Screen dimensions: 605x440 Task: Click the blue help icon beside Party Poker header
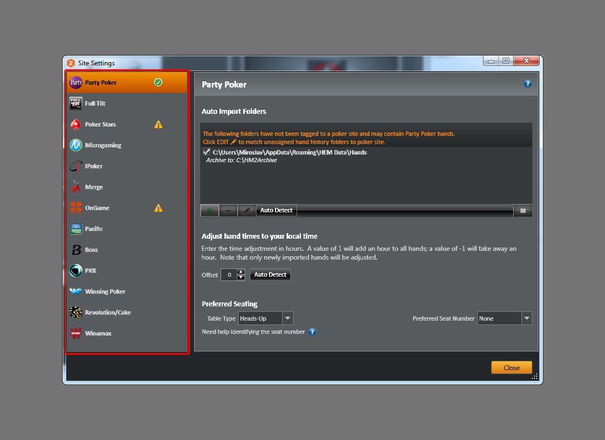527,84
